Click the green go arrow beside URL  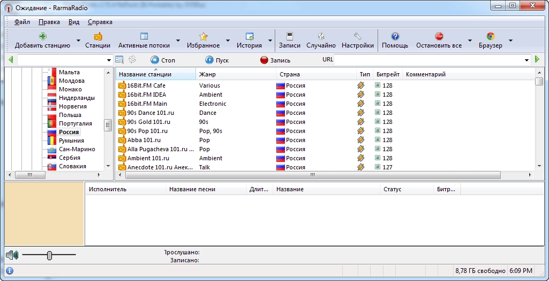(537, 60)
